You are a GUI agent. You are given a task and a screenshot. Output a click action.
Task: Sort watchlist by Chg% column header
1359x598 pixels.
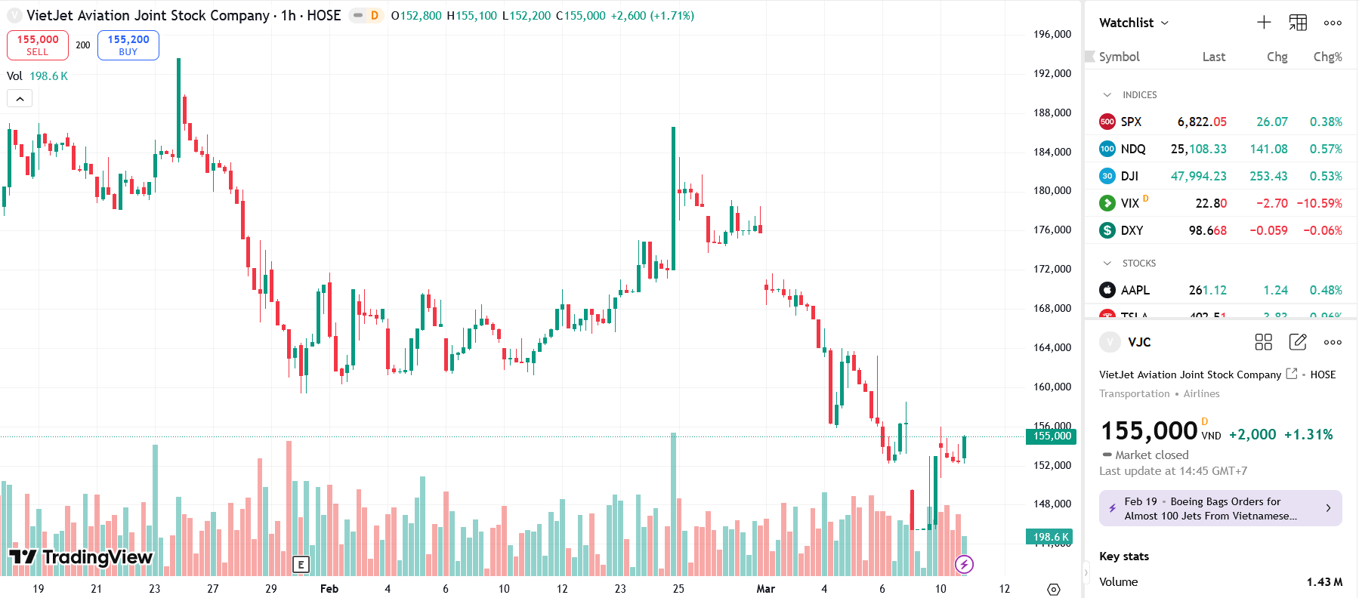point(1327,57)
